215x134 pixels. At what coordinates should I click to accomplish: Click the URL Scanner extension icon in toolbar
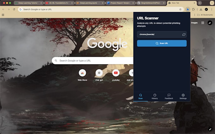click(187, 9)
